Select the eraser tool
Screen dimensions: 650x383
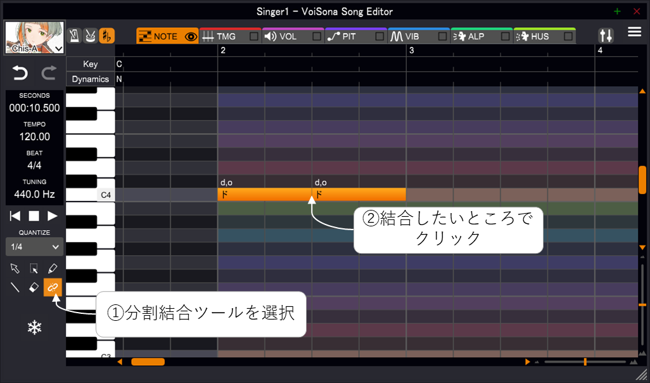pyautogui.click(x=34, y=287)
